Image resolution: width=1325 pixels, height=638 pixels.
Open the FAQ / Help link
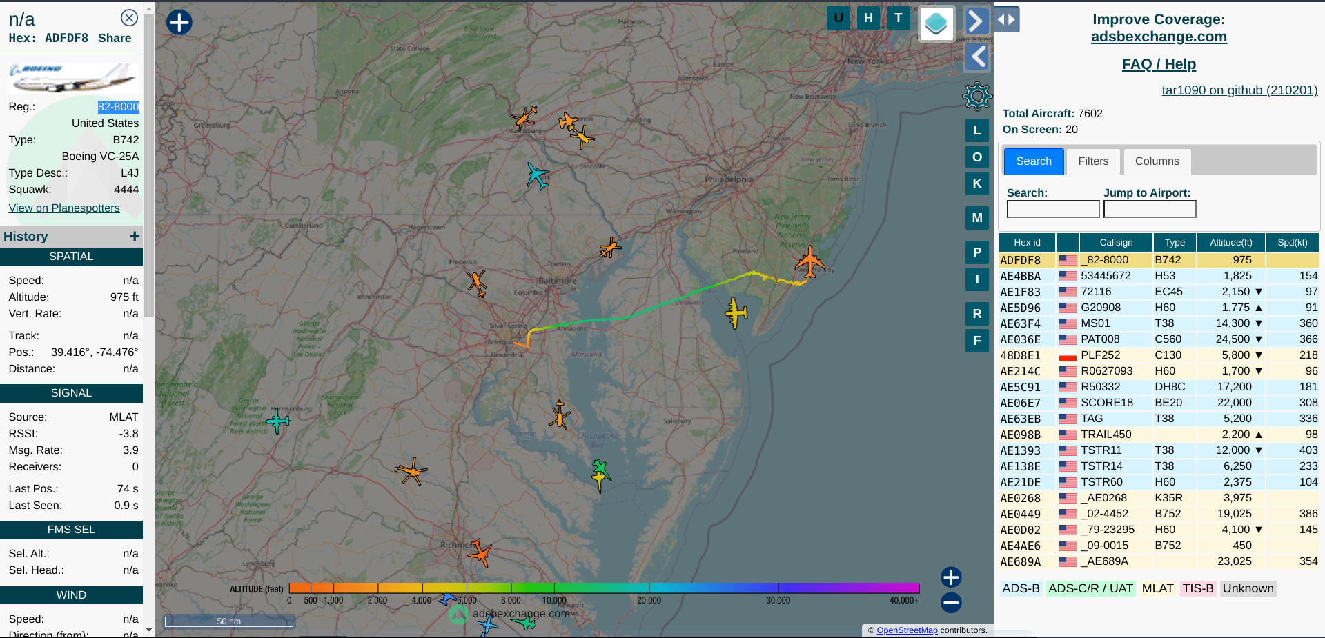click(1159, 64)
